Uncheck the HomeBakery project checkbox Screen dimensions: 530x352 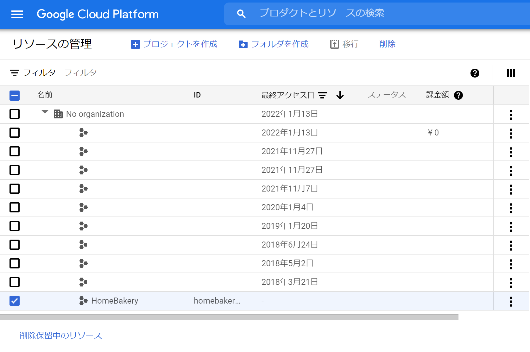tap(15, 301)
